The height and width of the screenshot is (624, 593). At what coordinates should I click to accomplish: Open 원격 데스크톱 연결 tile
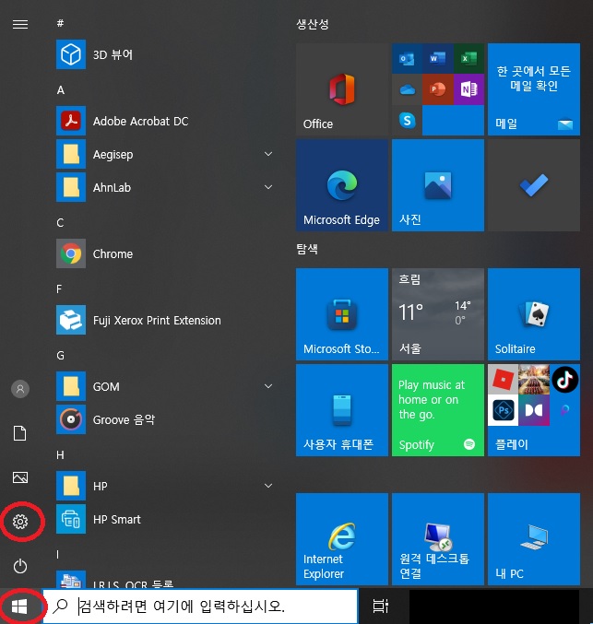click(438, 539)
